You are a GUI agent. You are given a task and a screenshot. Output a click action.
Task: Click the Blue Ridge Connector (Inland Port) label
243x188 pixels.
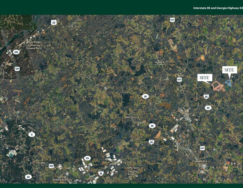(x=34, y=45)
